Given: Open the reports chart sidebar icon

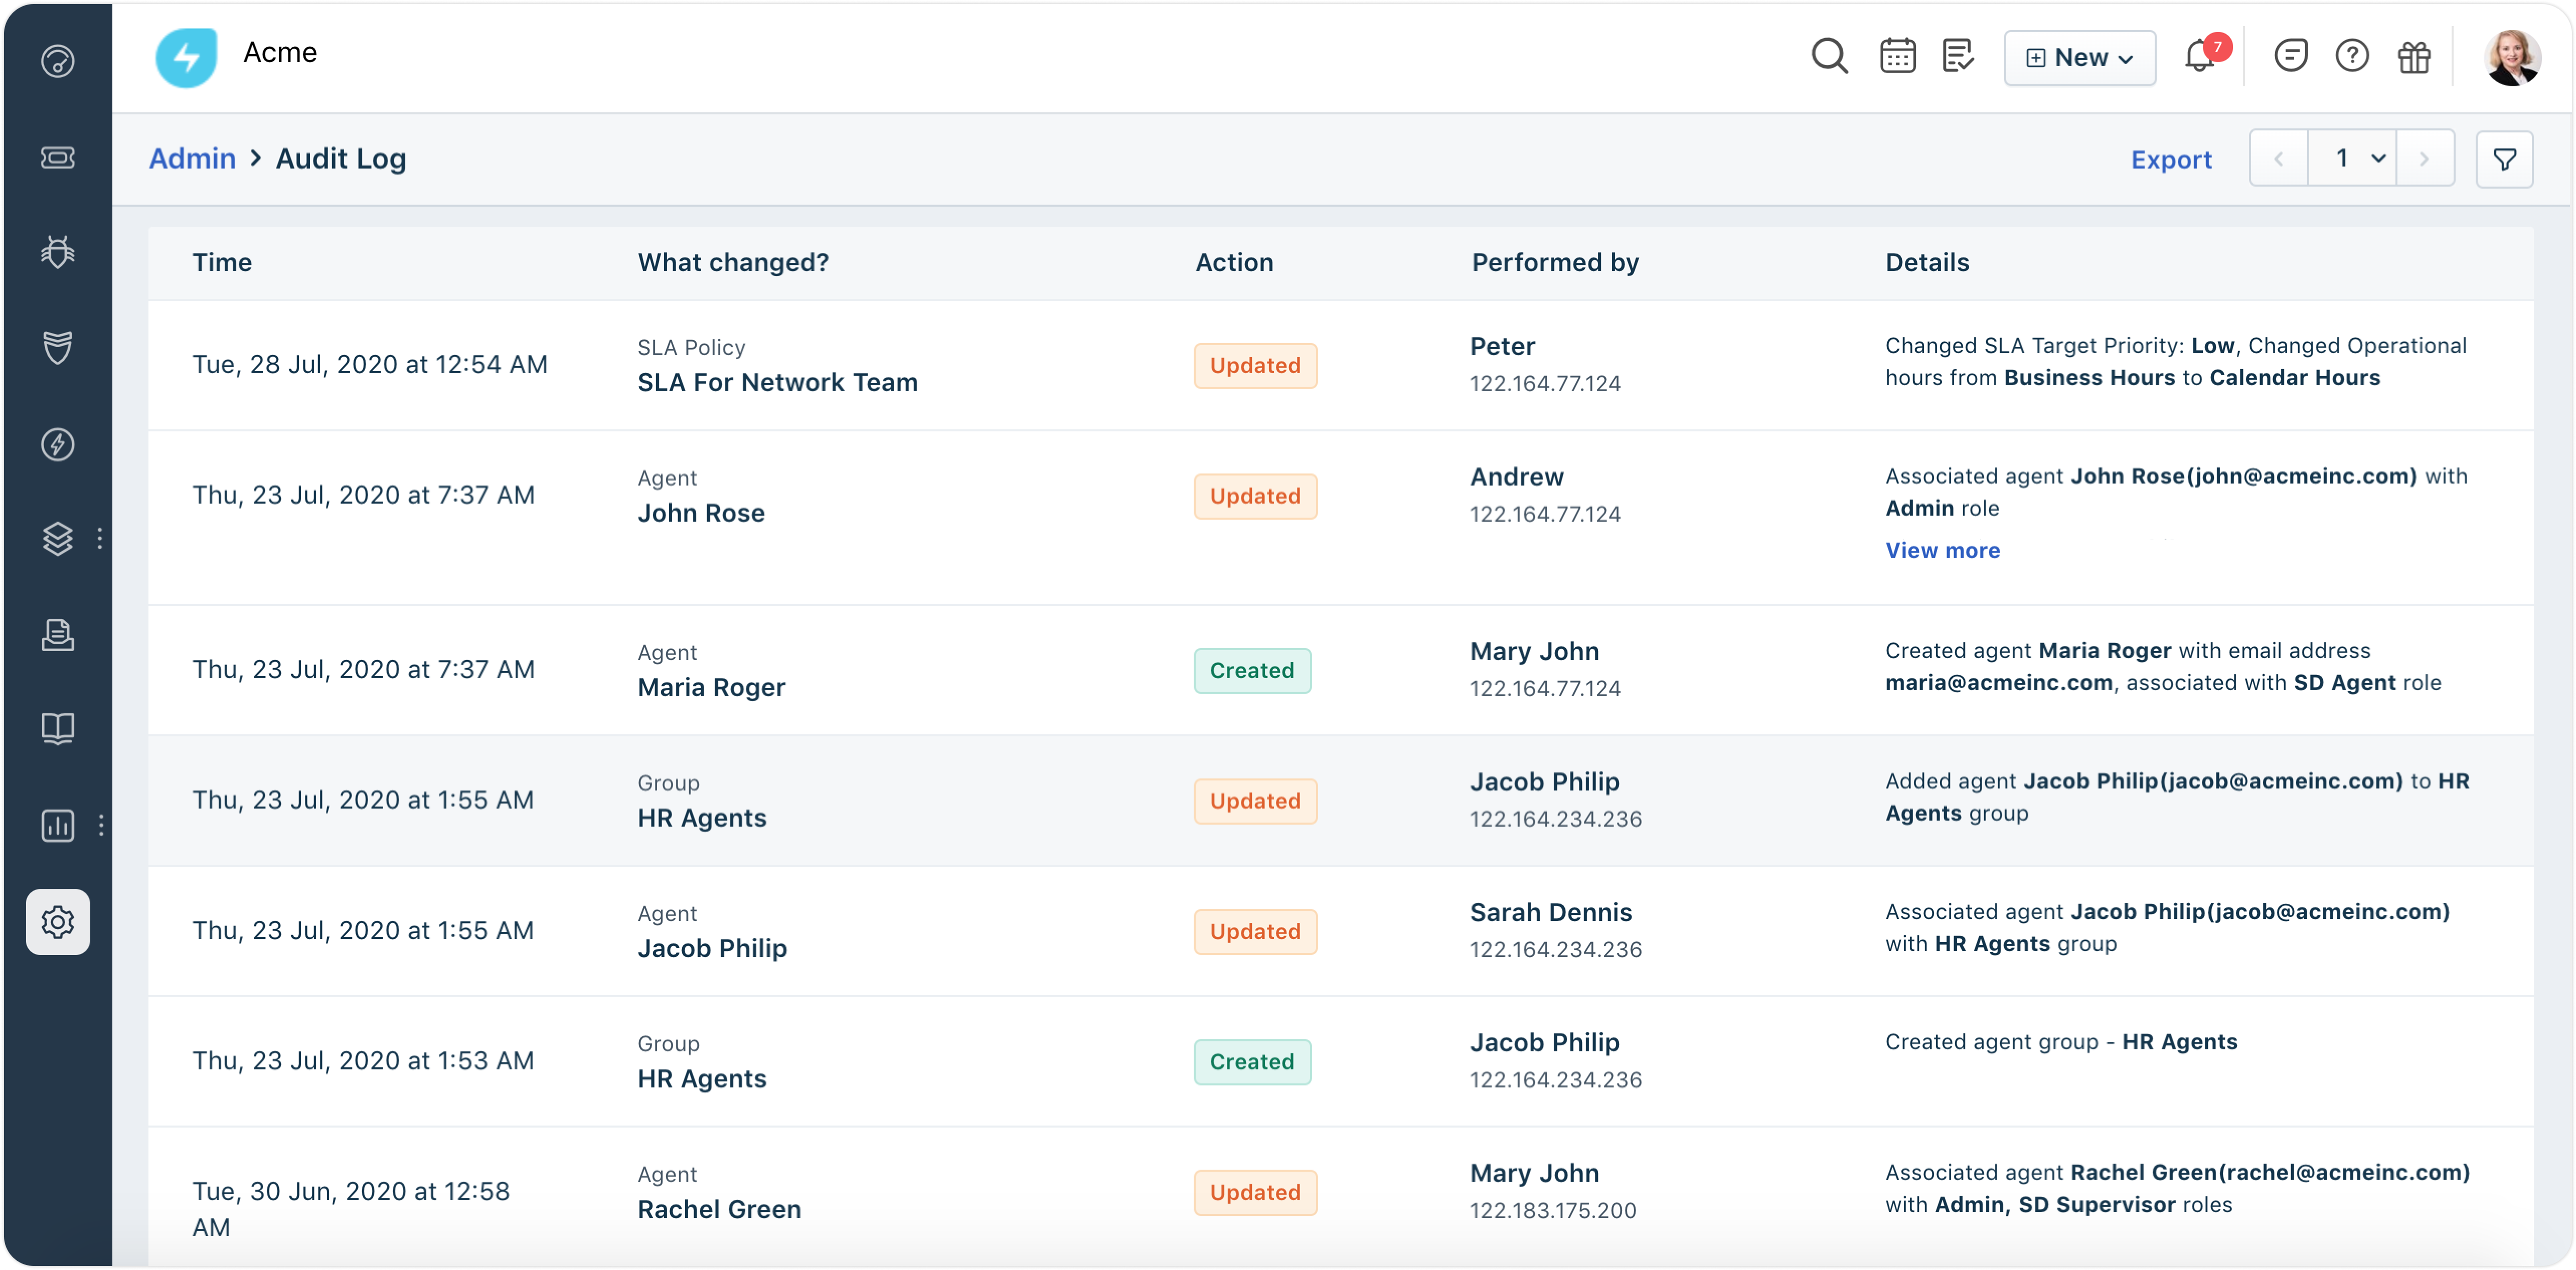Looking at the screenshot, I should pyautogui.click(x=58, y=825).
